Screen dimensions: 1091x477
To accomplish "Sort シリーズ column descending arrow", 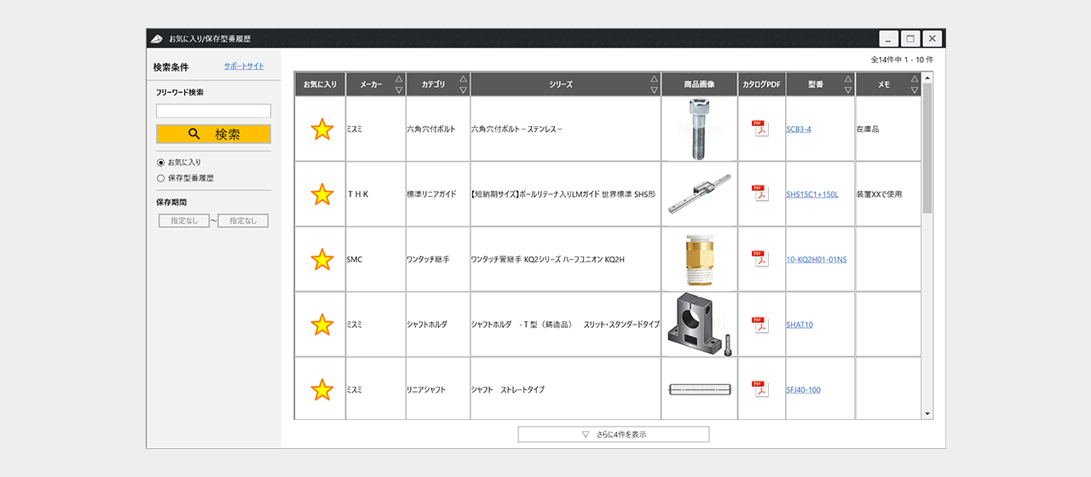I will point(654,90).
